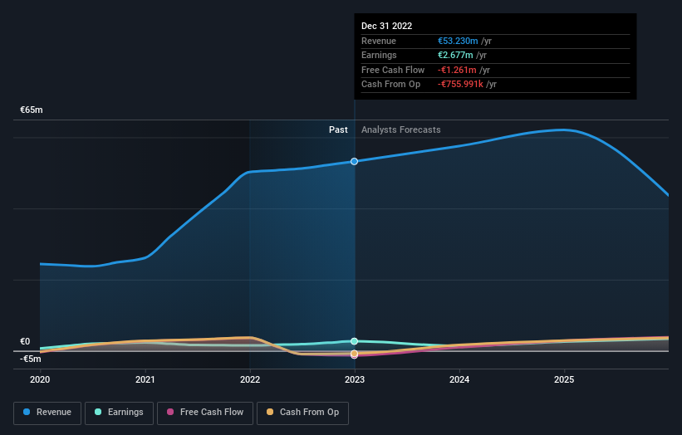Select the Earnings data point at 2023

click(x=355, y=341)
